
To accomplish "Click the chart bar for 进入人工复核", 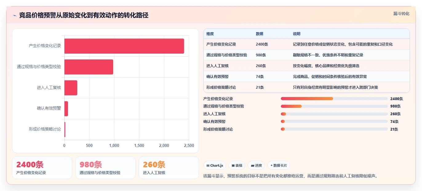I will click(x=71, y=88).
